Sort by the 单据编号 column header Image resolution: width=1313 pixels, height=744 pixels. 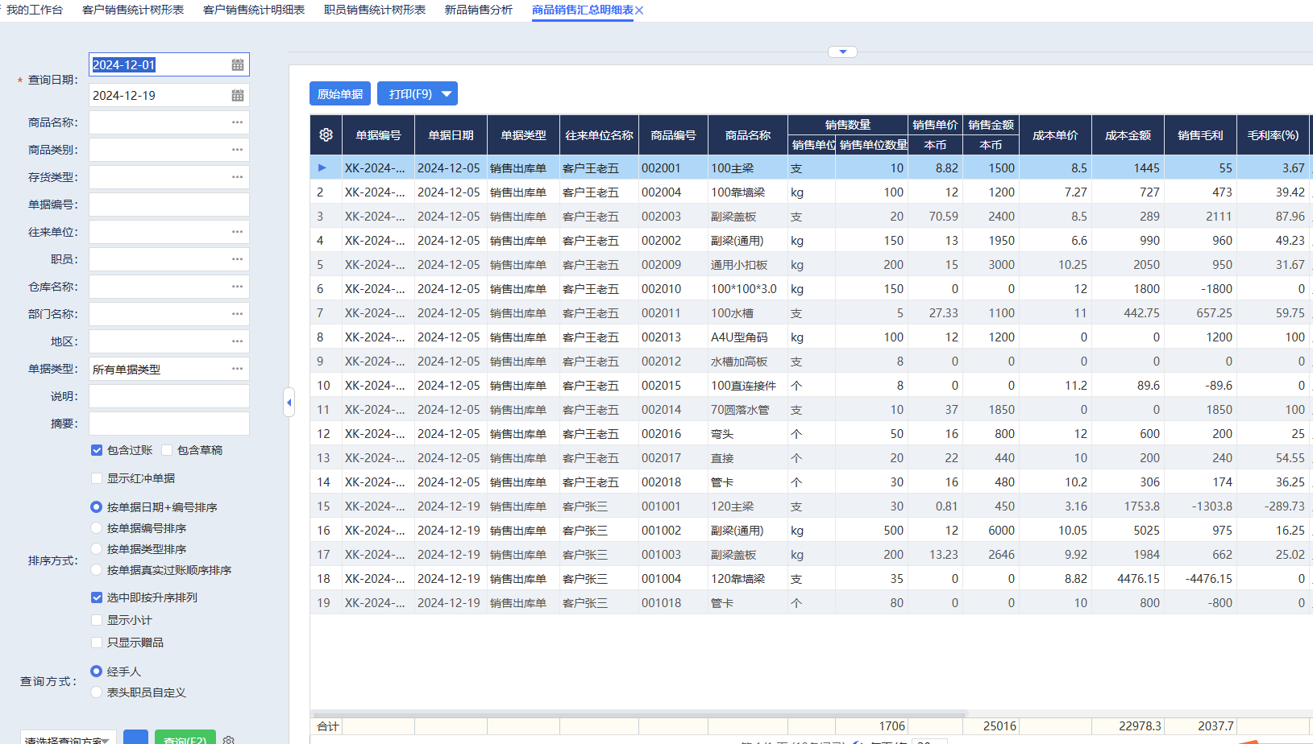tap(379, 135)
